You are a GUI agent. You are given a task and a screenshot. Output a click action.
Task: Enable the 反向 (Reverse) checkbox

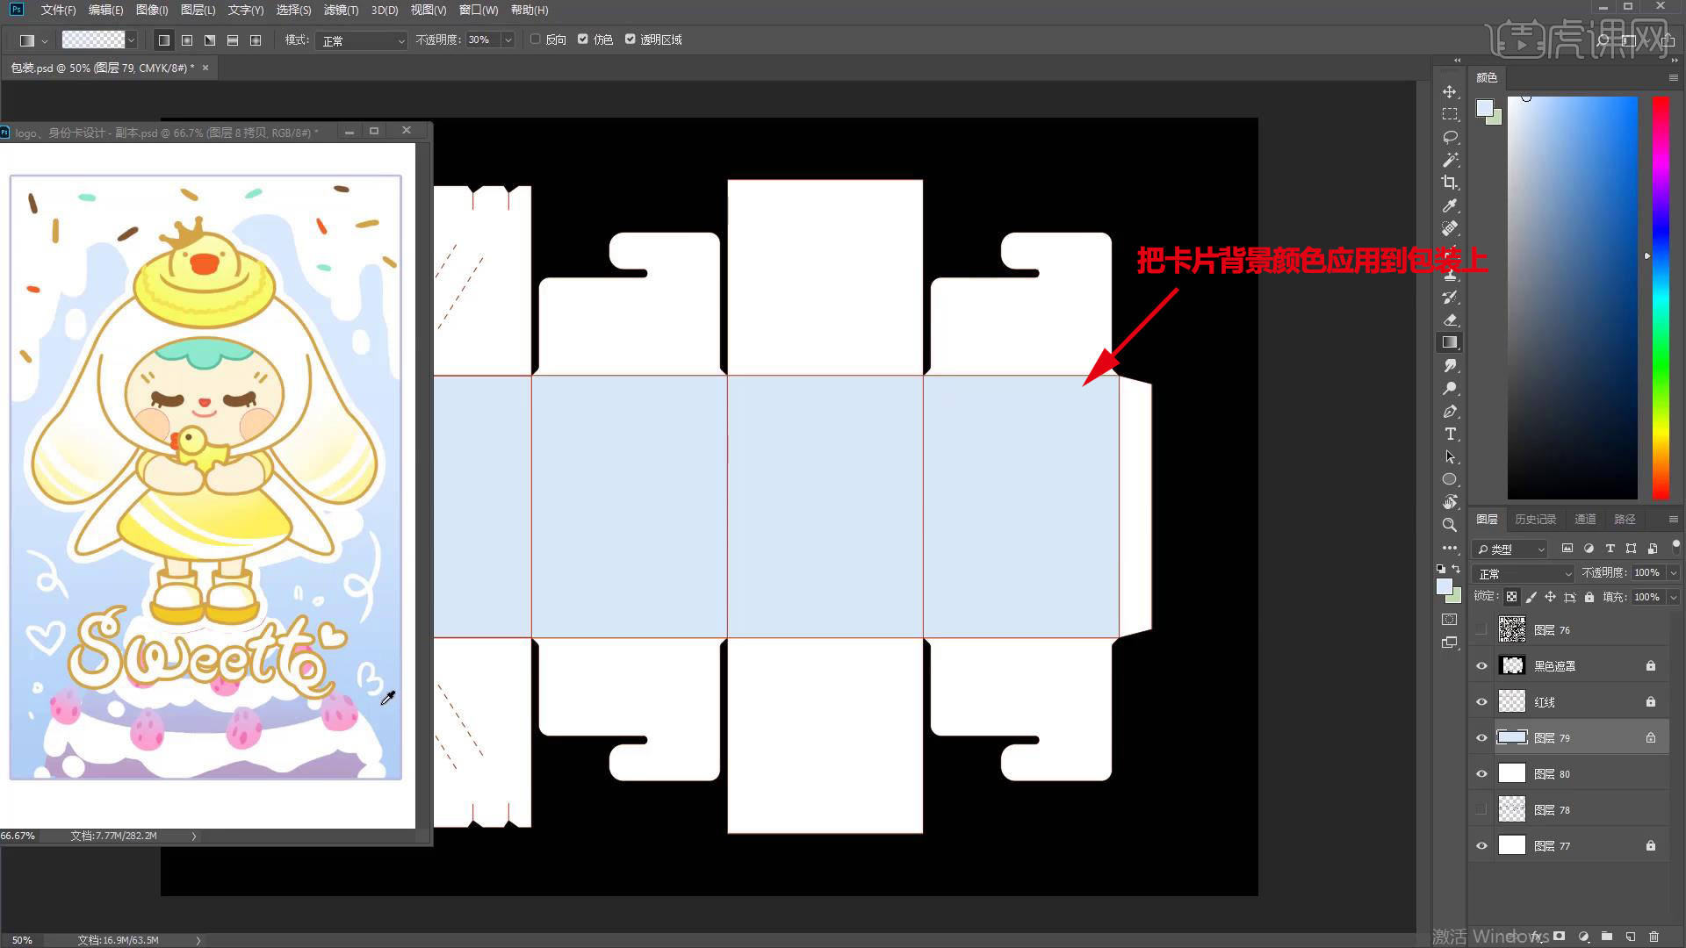click(536, 39)
